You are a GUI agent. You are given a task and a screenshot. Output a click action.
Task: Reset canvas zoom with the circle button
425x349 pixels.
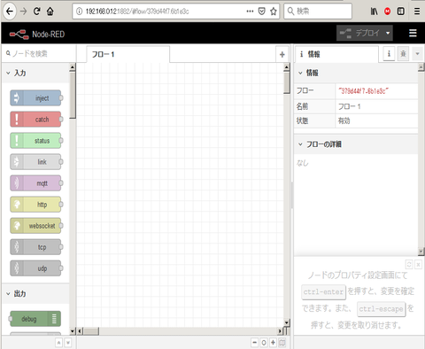click(x=264, y=343)
